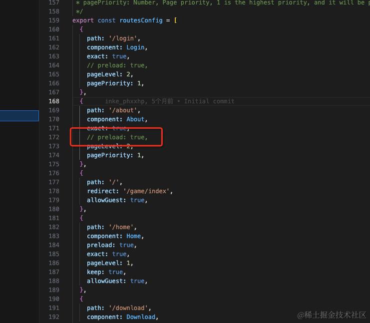Click the '/login' path string
Screen dimensions: 370x323
point(123,38)
